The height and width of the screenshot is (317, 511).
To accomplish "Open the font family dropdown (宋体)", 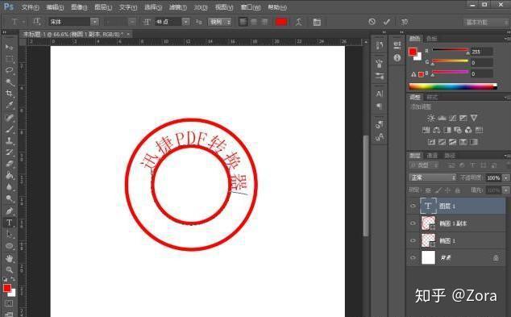I will point(94,22).
